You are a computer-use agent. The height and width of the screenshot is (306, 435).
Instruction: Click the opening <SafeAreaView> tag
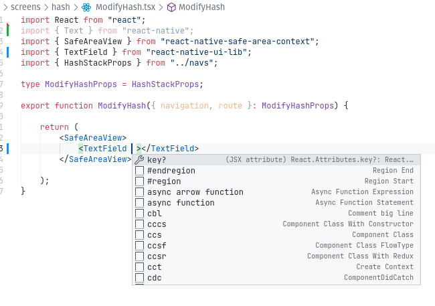[x=93, y=138]
